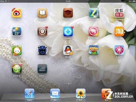Viewport: 136px width, 102px height.
Task: Launch the QQ HD penguin app
Action: (x=68, y=50)
